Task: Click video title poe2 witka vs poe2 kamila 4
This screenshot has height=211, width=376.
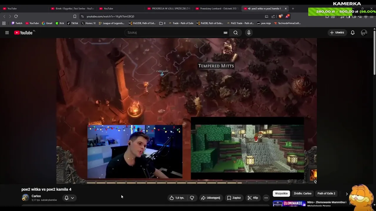Action: 46,189
